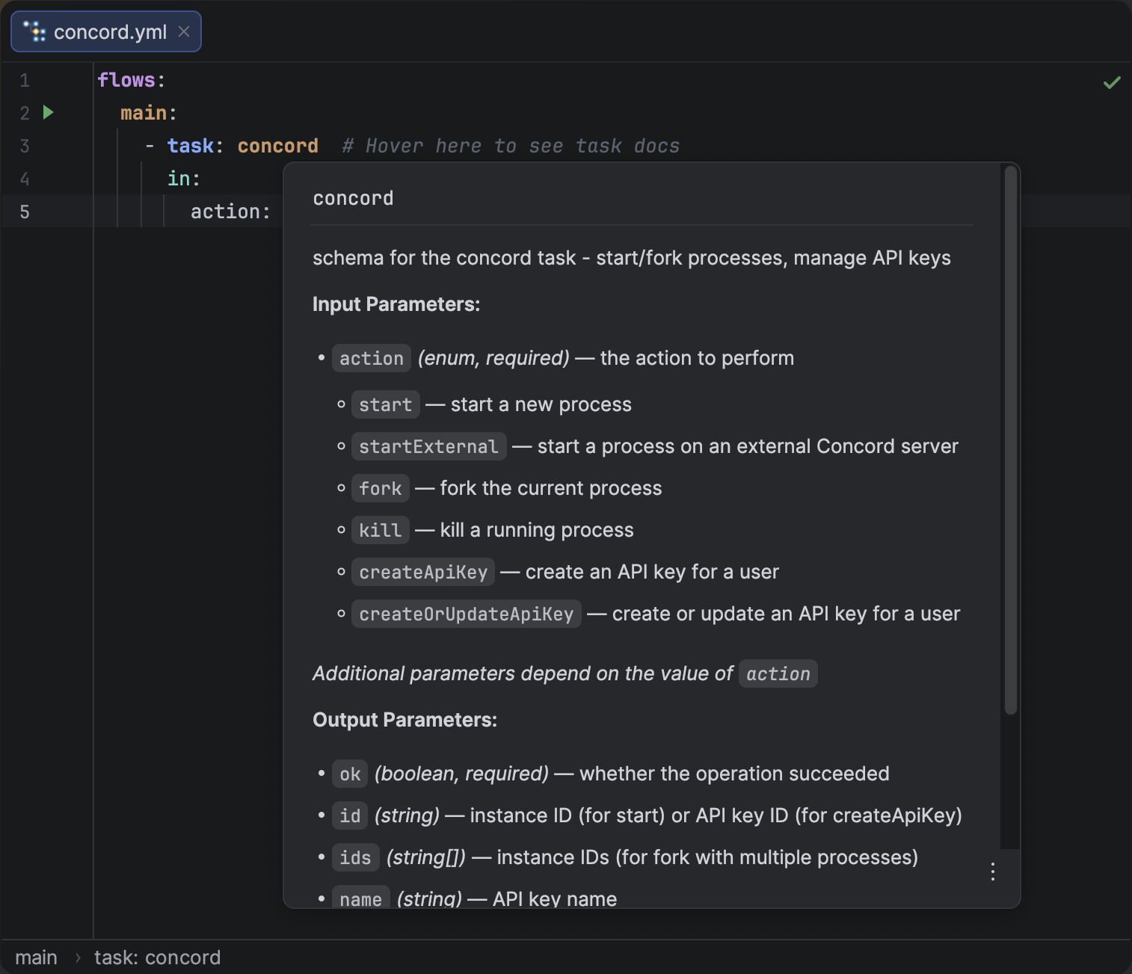The image size is (1132, 974).
Task: Click the kill action code label
Action: [380, 531]
